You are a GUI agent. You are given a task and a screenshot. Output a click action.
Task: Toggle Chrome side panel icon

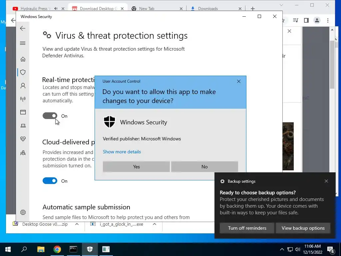click(306, 20)
